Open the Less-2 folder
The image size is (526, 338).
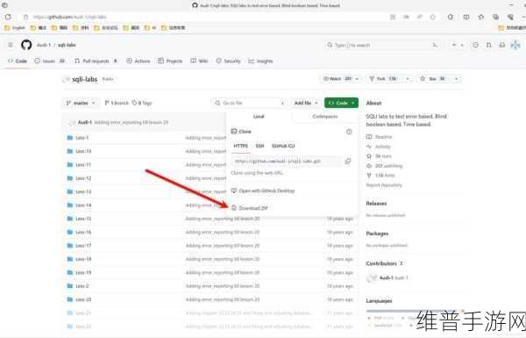[82, 286]
